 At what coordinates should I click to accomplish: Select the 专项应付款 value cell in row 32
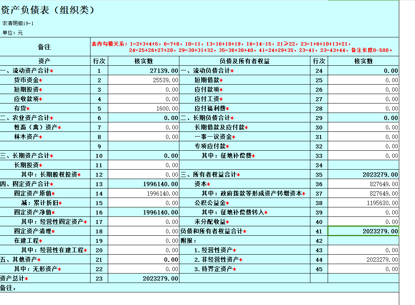click(363, 146)
